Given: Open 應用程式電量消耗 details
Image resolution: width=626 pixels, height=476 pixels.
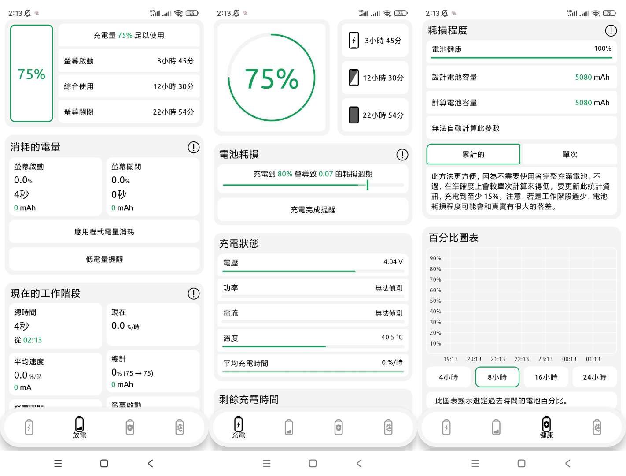Looking at the screenshot, I should click(x=104, y=232).
